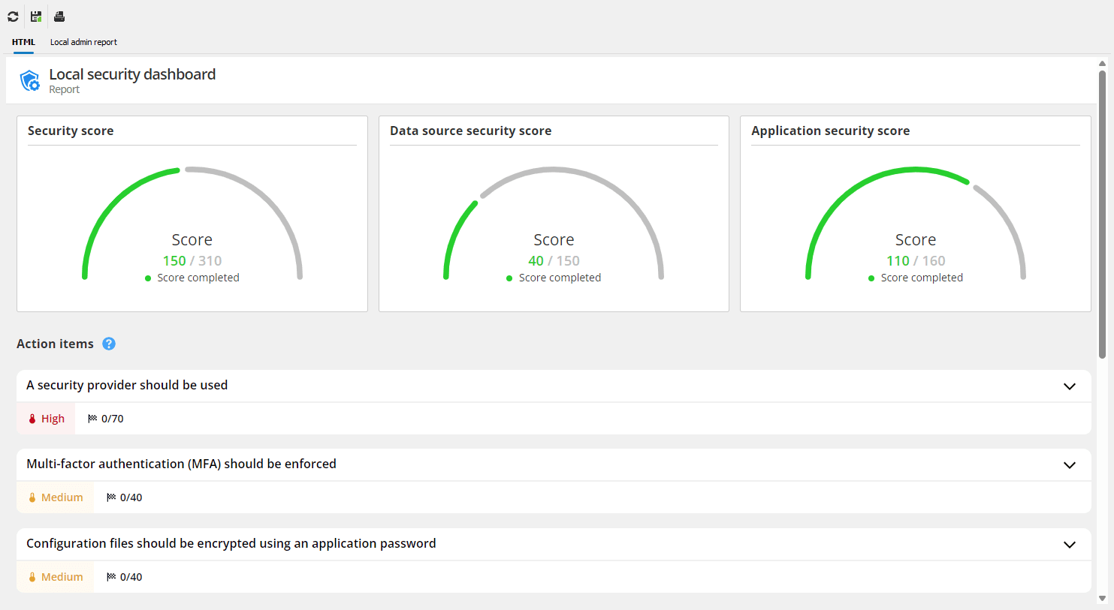Switch to the HTML tab
The width and height of the screenshot is (1114, 610).
[23, 42]
